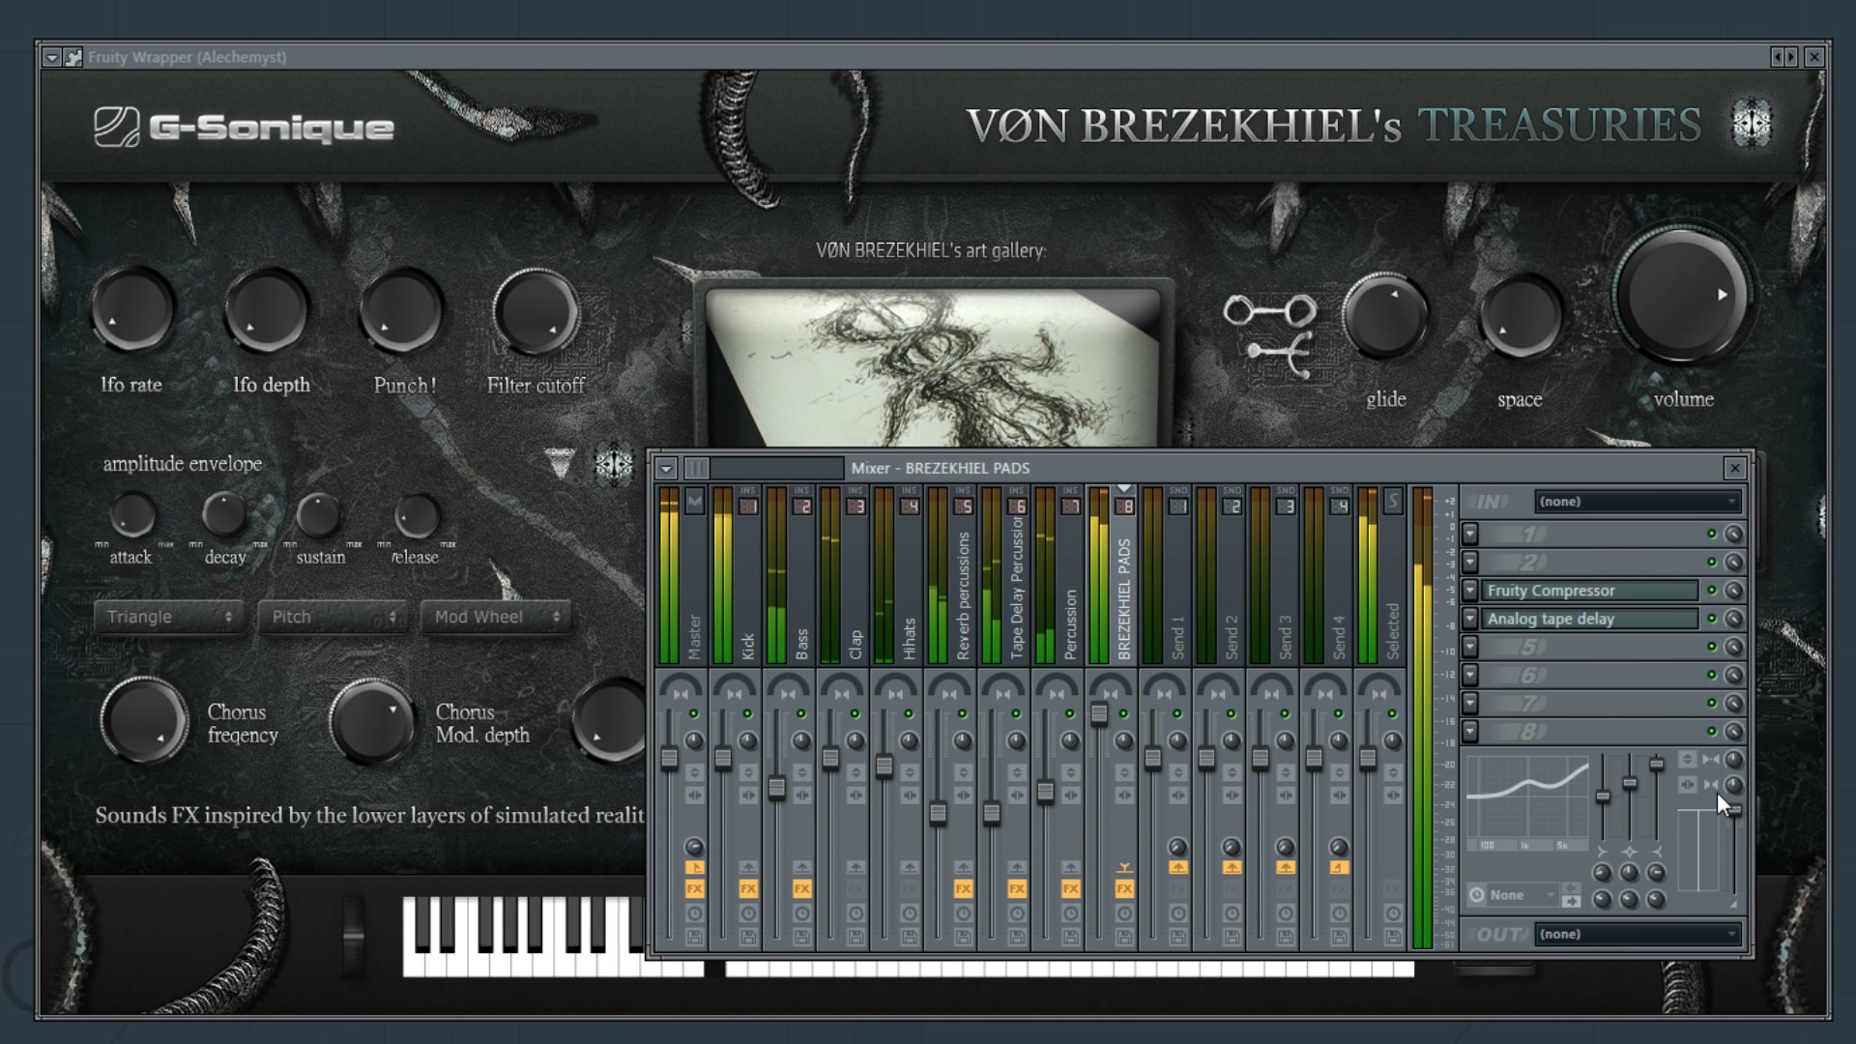
Task: Open the Mixer window options menu arrow
Action: (666, 469)
